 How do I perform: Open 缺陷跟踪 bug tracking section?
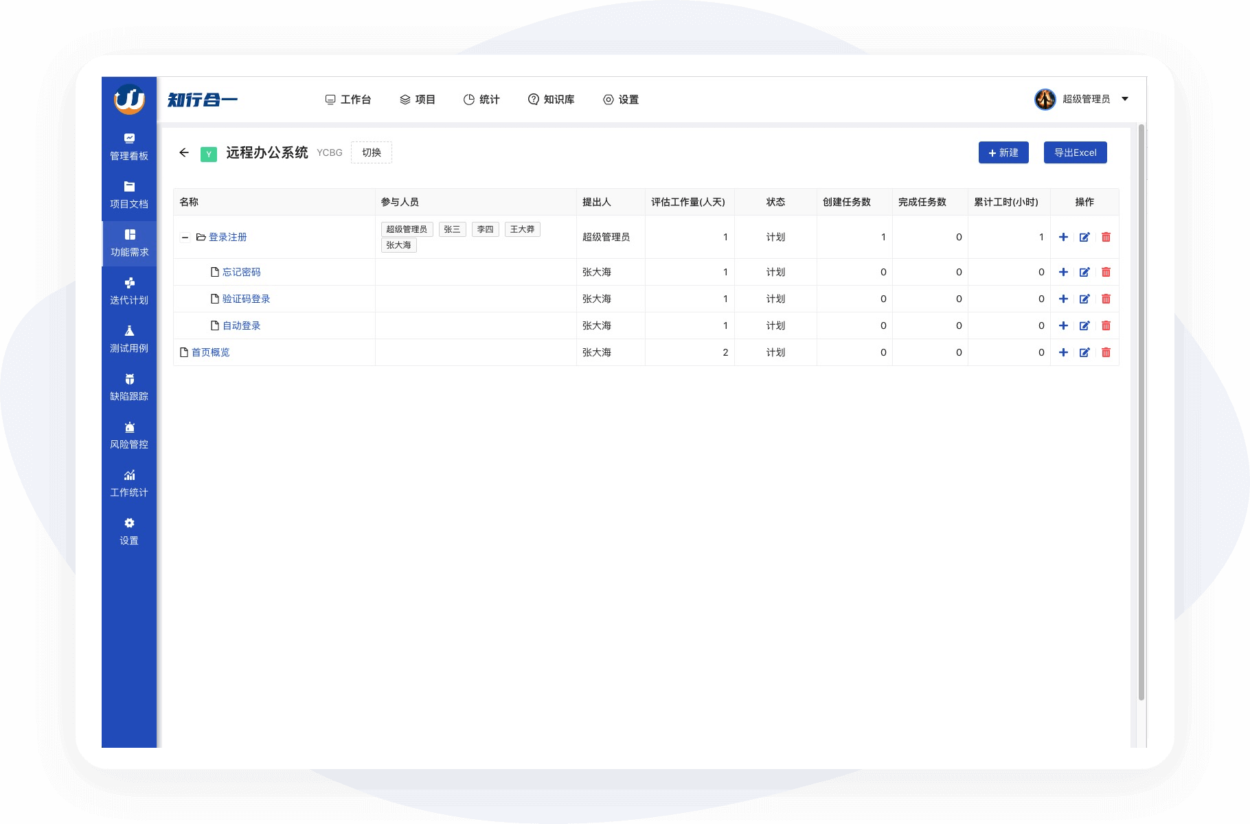(x=129, y=387)
